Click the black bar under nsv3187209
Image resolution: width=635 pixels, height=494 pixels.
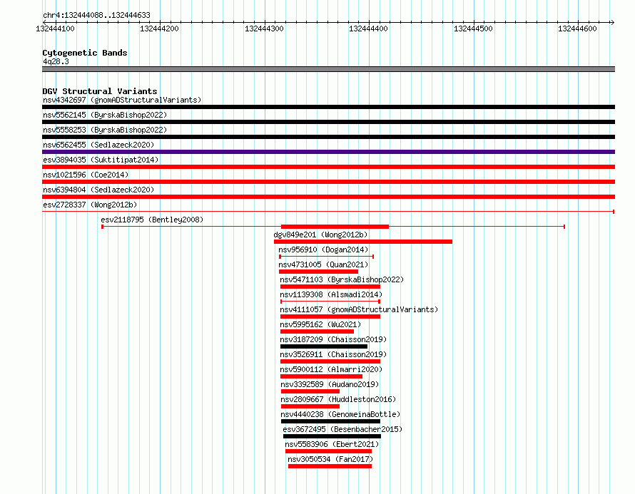click(324, 346)
